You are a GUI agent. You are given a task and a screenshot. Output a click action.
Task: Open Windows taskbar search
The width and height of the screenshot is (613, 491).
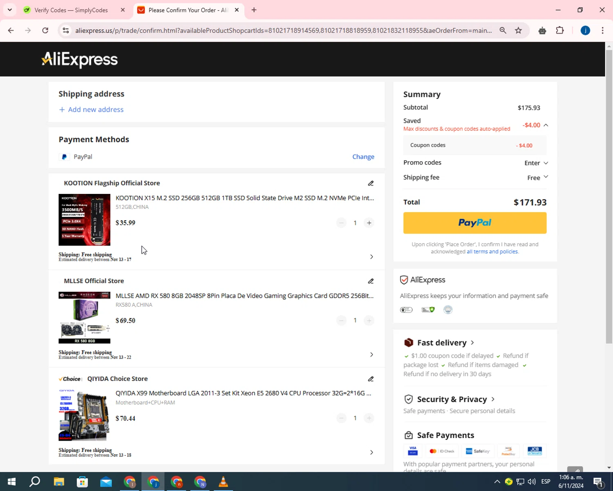(x=35, y=482)
